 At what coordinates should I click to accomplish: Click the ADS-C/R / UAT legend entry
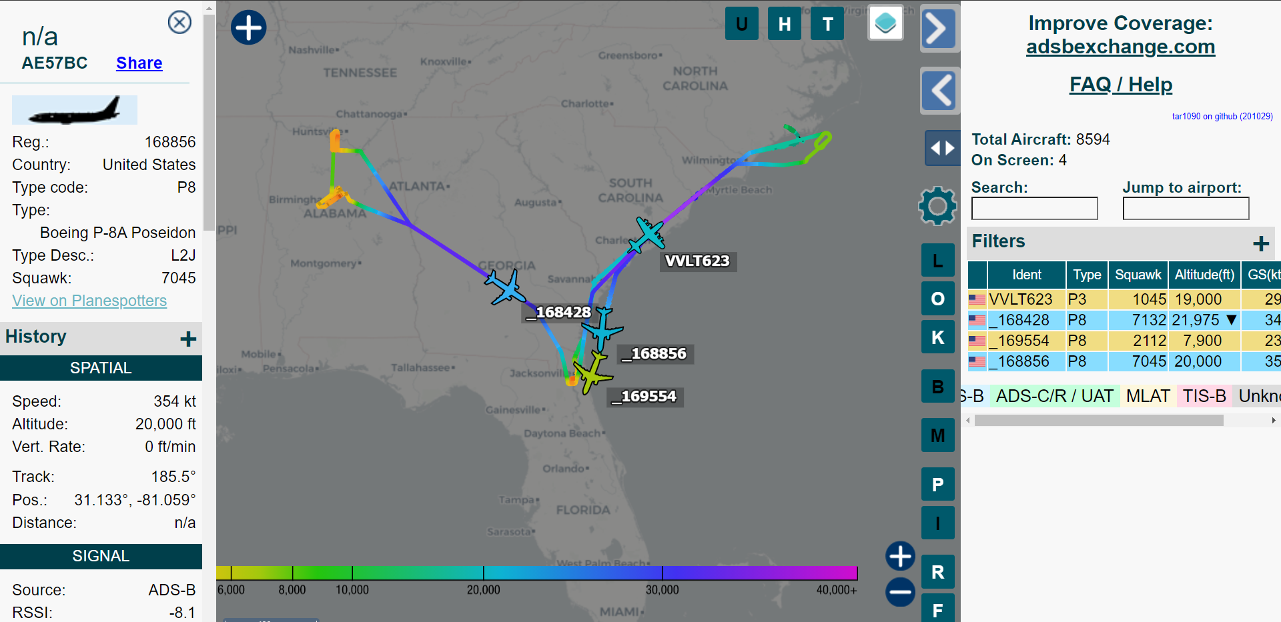pos(1054,396)
